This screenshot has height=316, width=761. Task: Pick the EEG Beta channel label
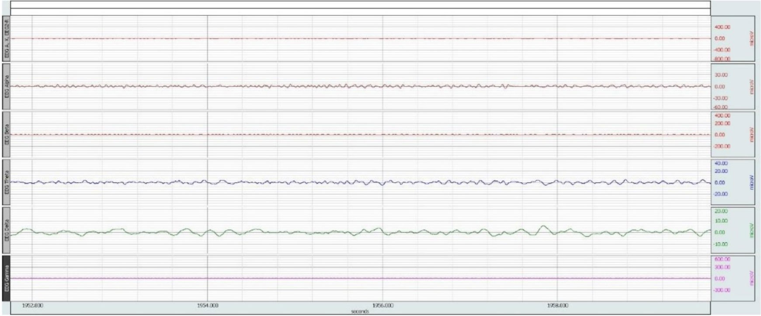(6, 134)
